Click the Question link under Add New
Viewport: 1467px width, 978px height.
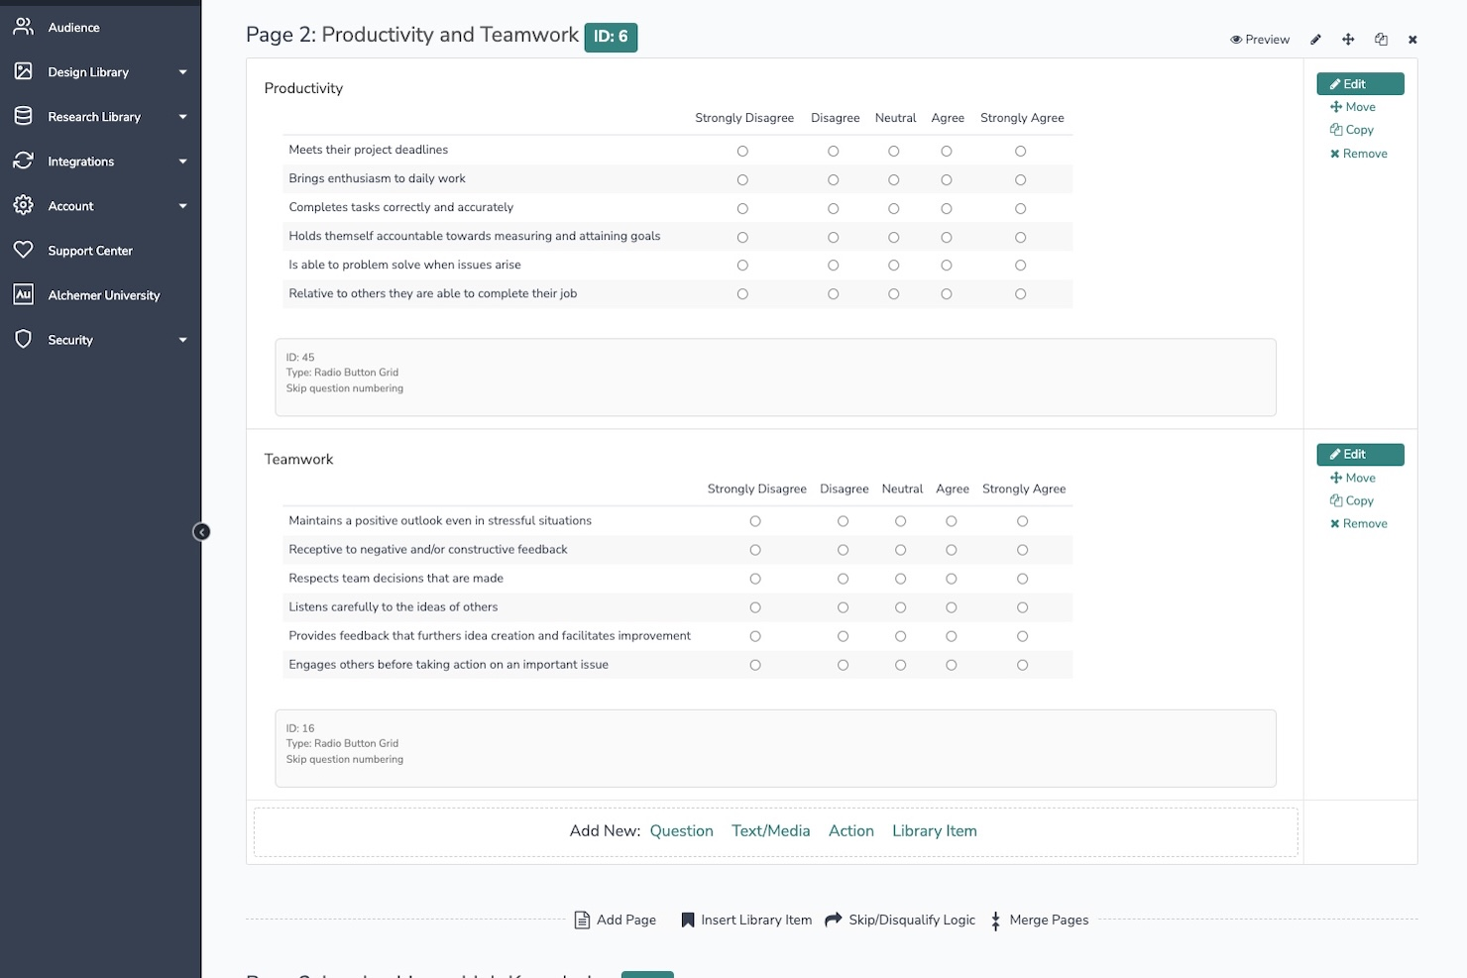point(681,830)
